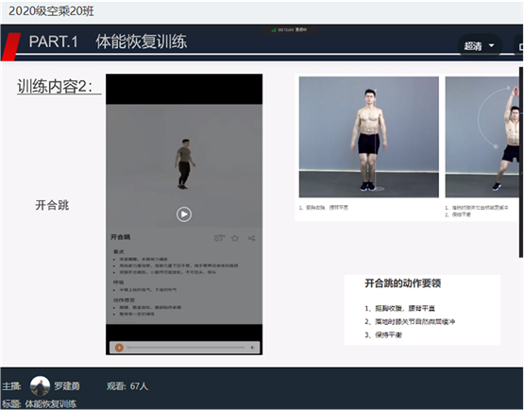
Task: Click the 开合跳的动作要领 instruction box
Action: 422,310
